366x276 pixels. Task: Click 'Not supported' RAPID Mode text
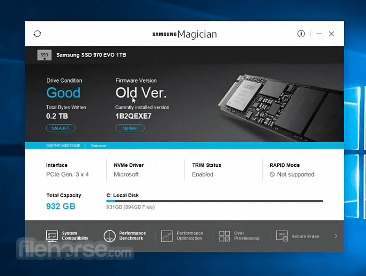296,174
